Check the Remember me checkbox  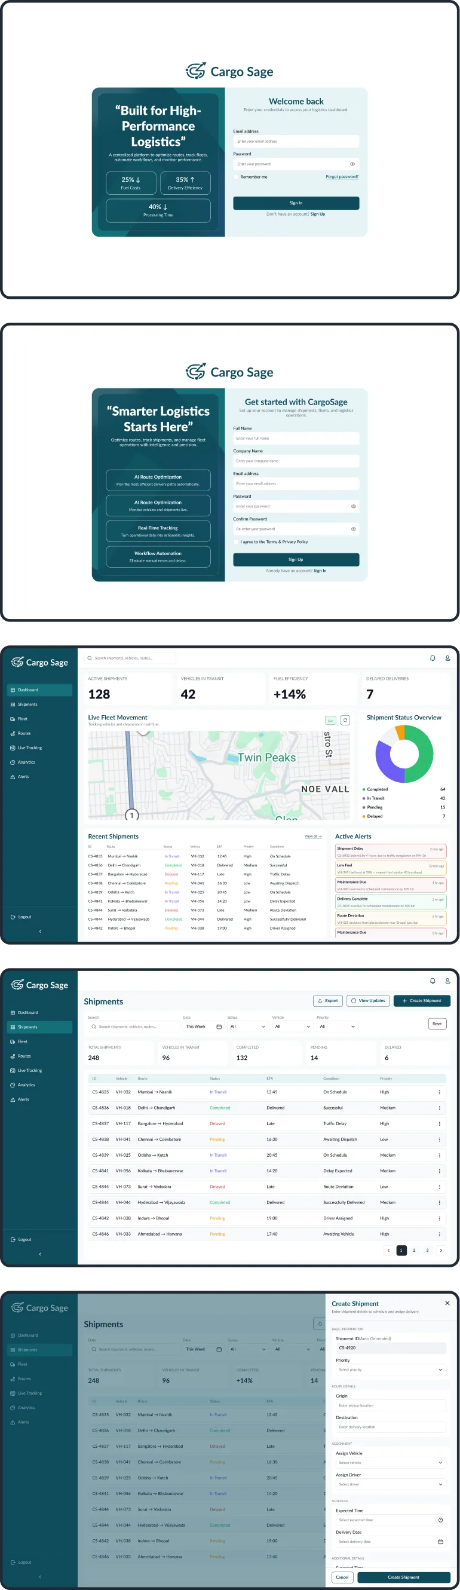pos(236,177)
